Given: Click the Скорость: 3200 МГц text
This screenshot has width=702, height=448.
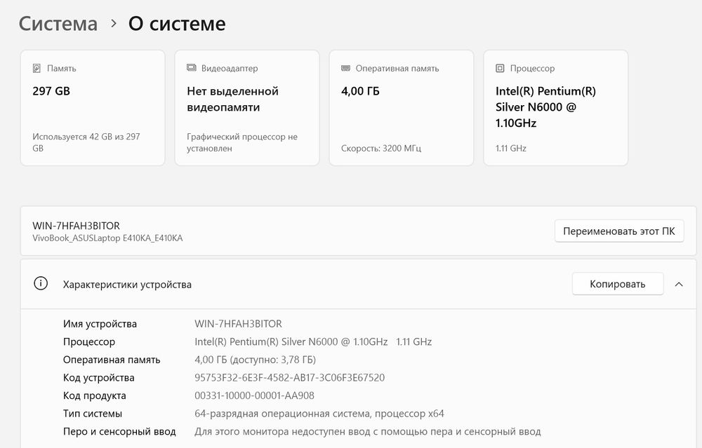Looking at the screenshot, I should coord(381,149).
